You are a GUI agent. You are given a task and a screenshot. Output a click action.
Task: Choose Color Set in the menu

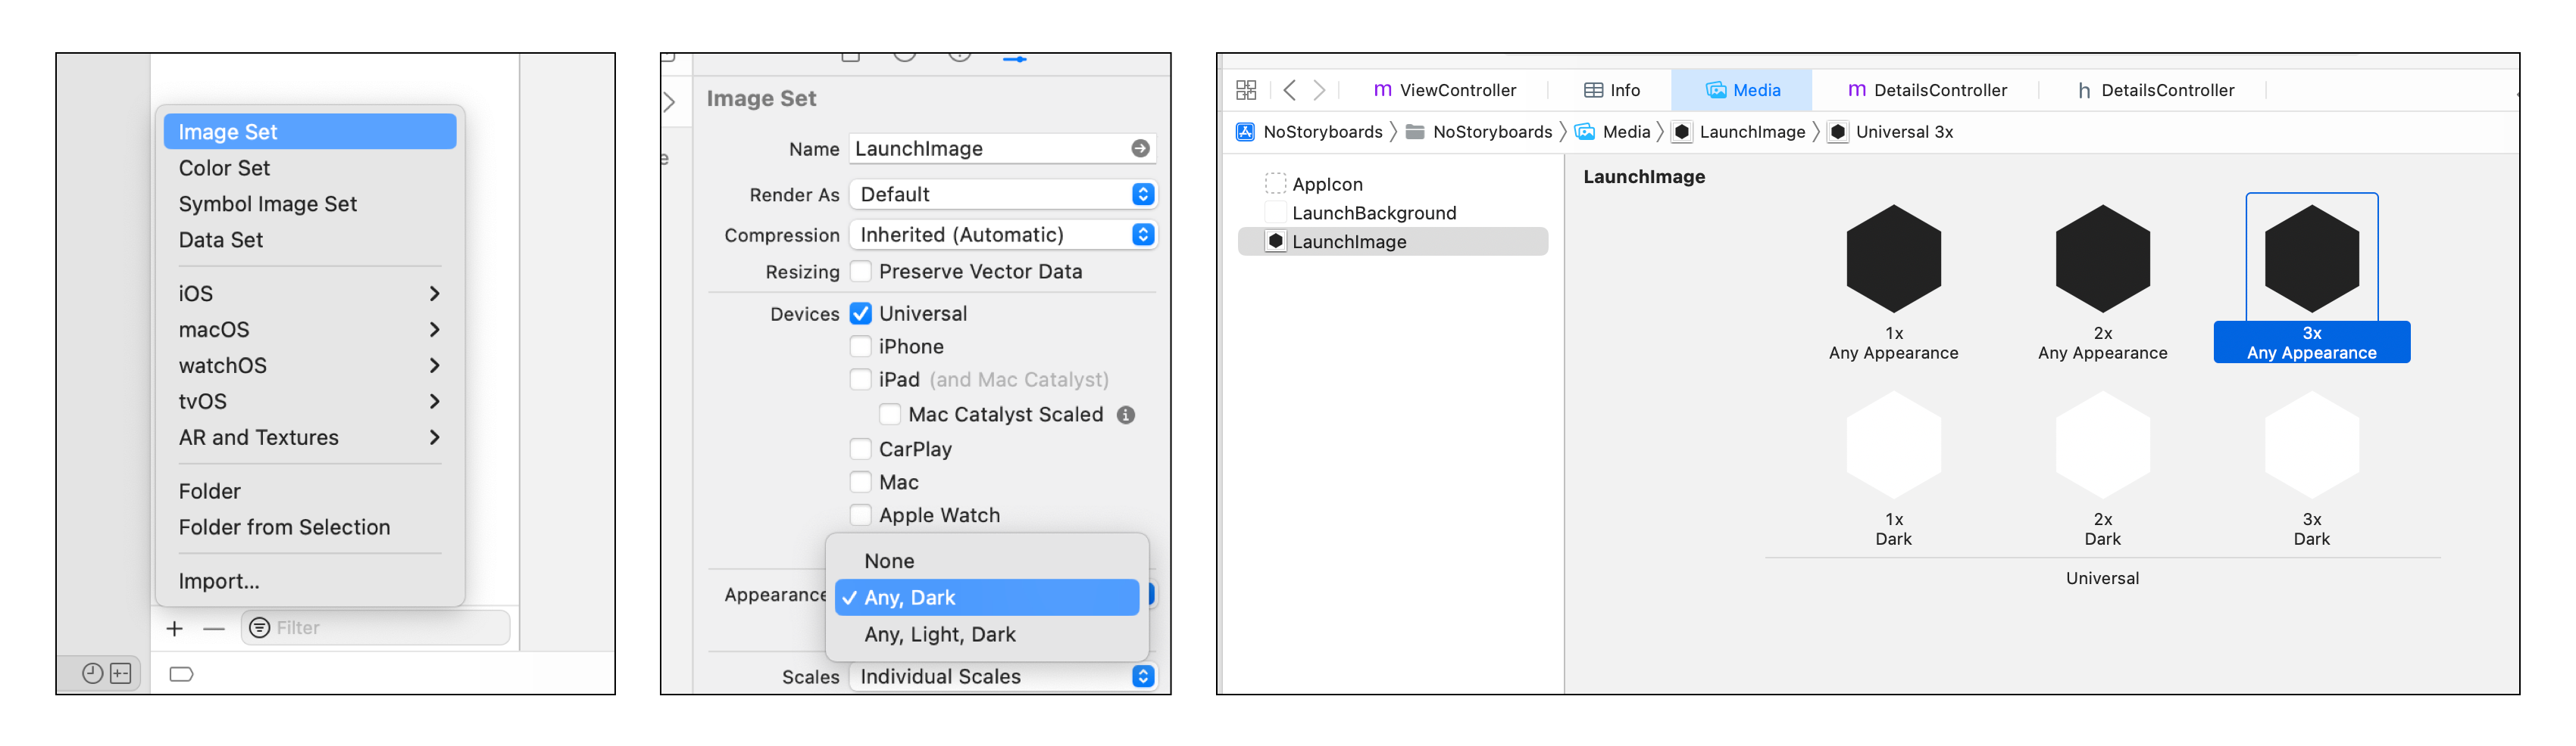point(310,168)
